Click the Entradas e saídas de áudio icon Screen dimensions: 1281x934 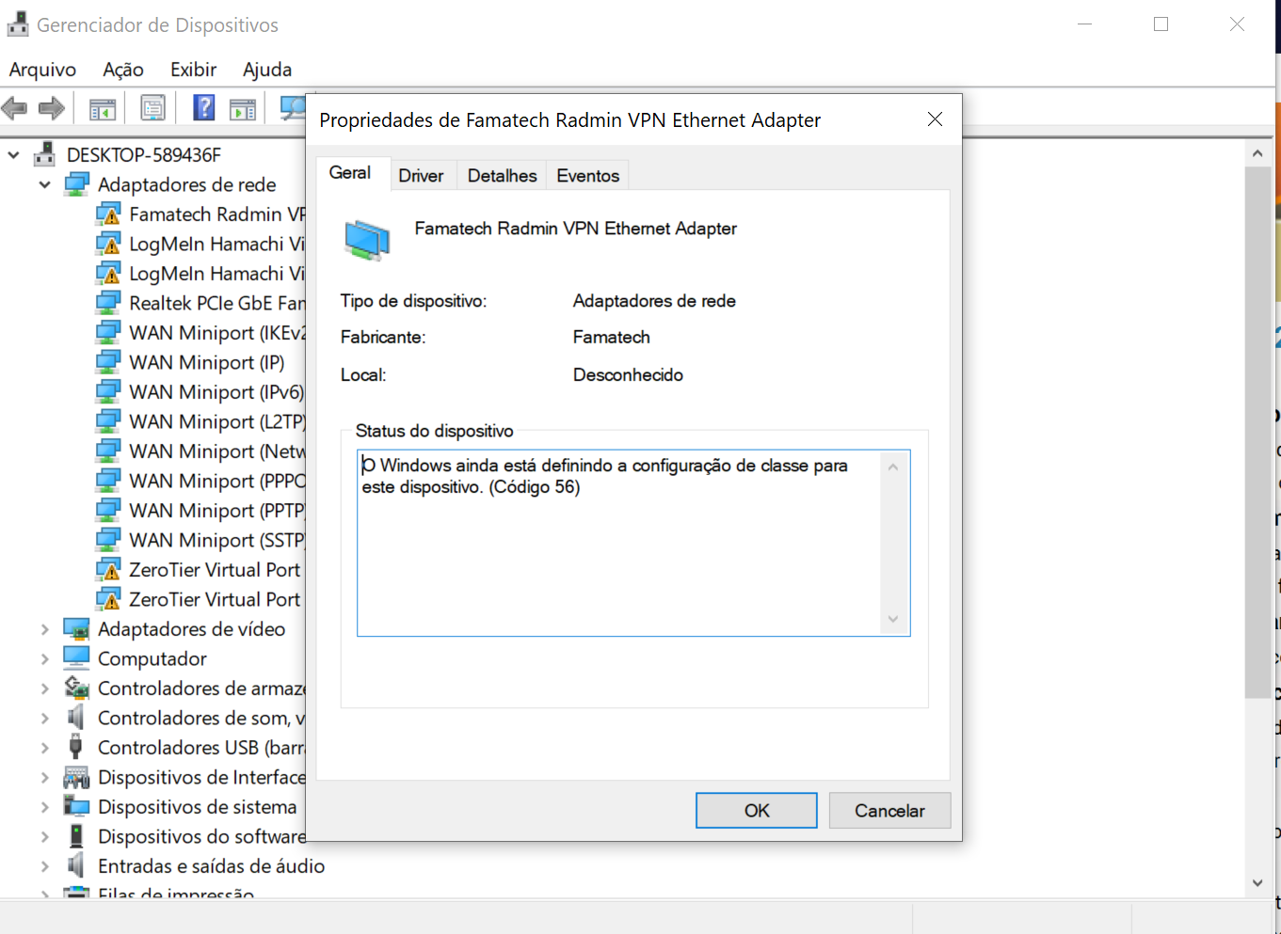pos(76,865)
